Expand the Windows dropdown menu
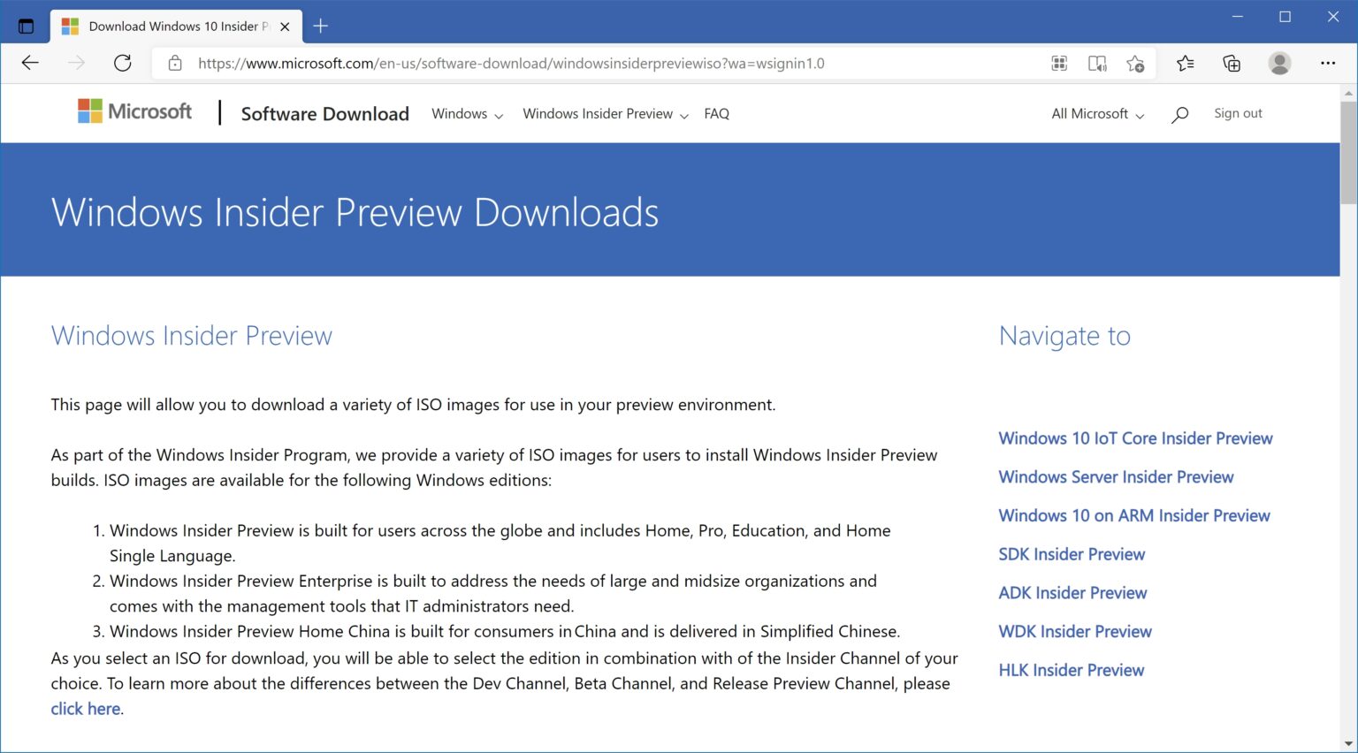This screenshot has width=1358, height=753. coord(466,114)
